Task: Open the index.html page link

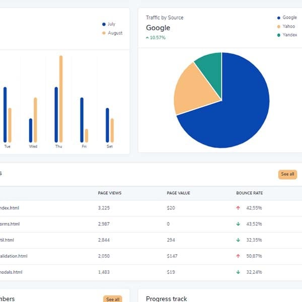Action: click(x=9, y=208)
